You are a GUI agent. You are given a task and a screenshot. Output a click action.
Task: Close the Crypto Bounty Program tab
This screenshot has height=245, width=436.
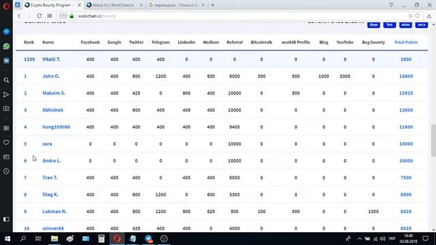(x=79, y=5)
